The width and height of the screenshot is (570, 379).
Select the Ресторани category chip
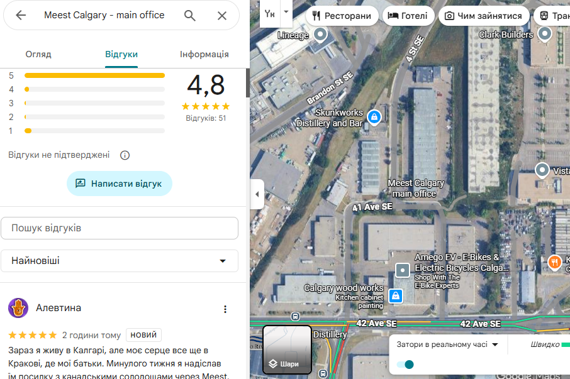pos(342,16)
